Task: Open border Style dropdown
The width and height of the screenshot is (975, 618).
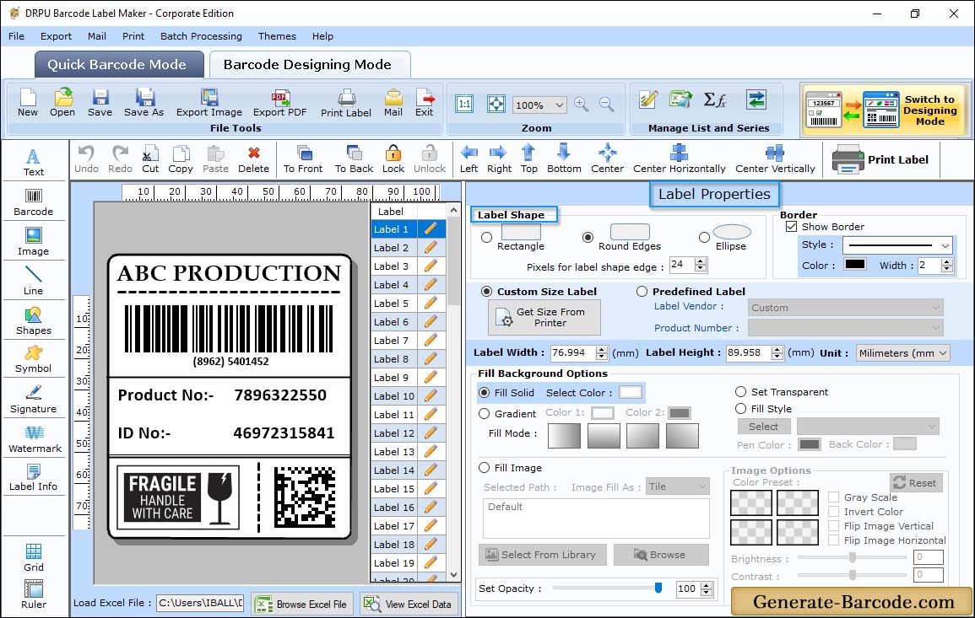Action: coord(945,245)
